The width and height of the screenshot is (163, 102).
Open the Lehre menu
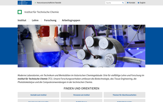[x=35, y=20]
